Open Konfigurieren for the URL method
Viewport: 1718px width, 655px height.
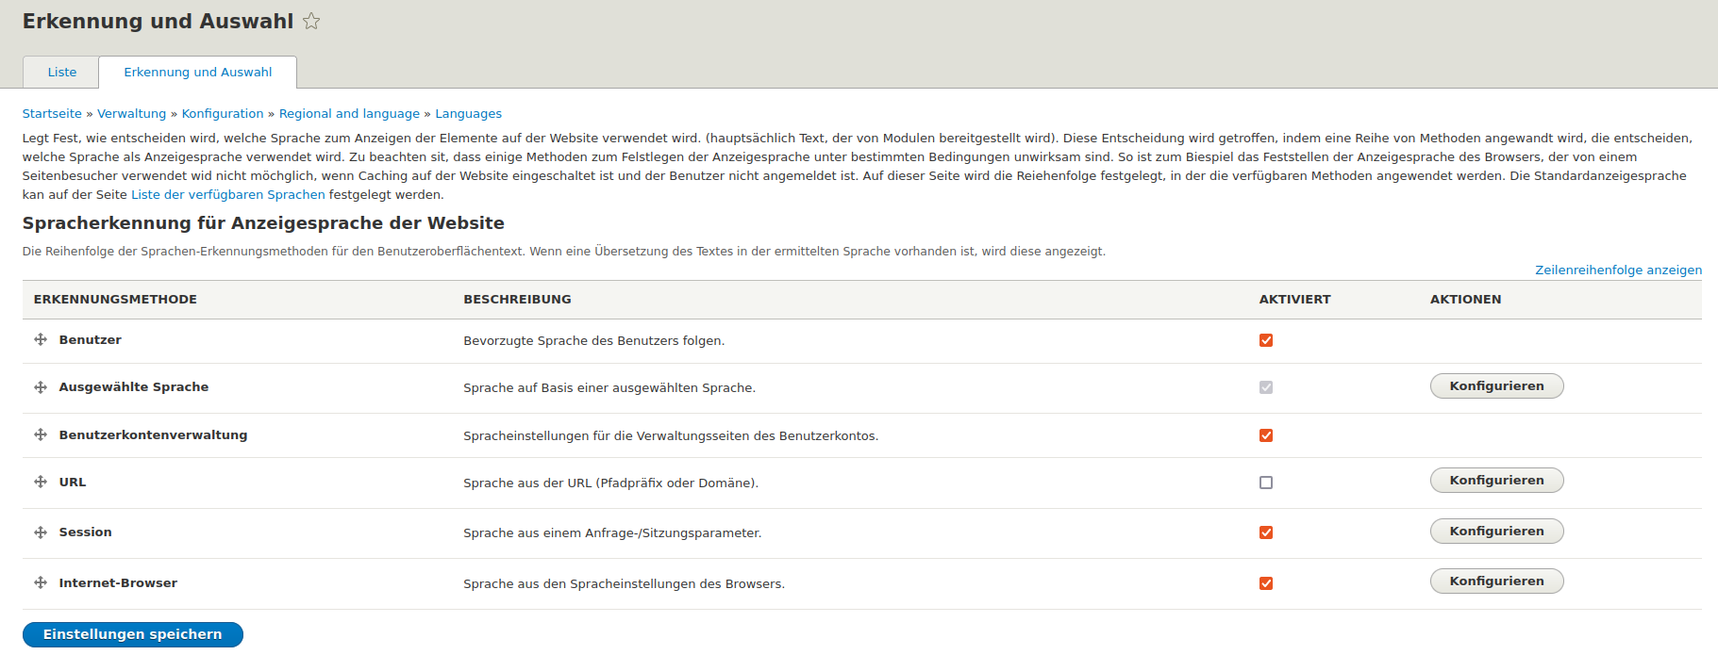[x=1496, y=481]
